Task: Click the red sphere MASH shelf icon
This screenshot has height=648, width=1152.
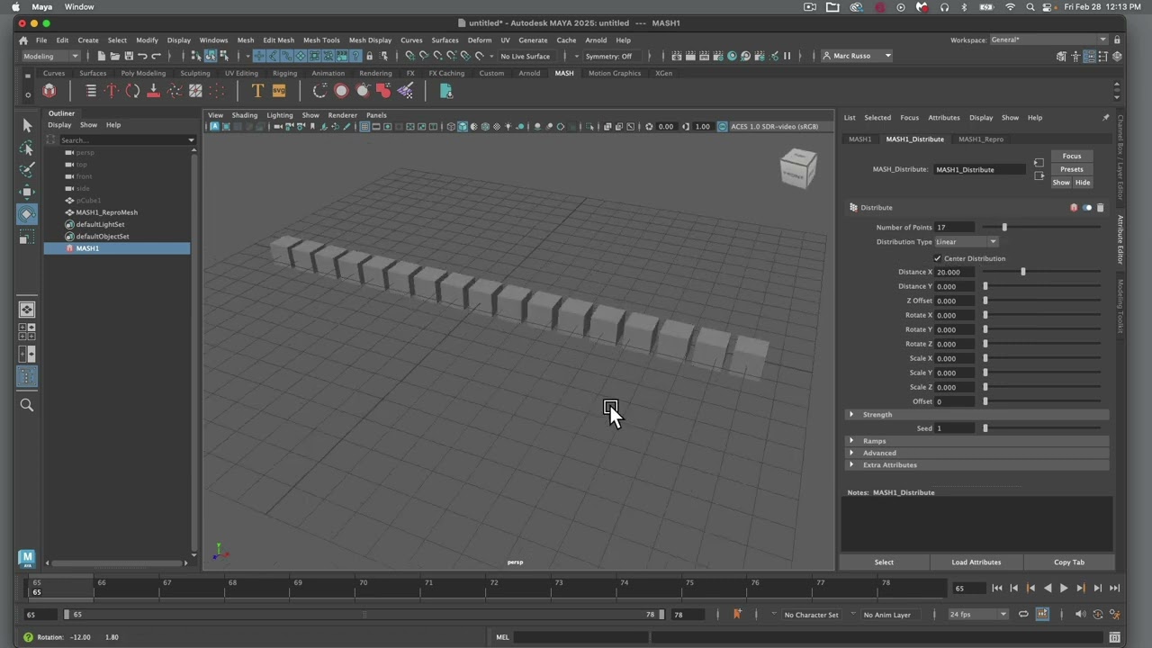Action: 341,90
